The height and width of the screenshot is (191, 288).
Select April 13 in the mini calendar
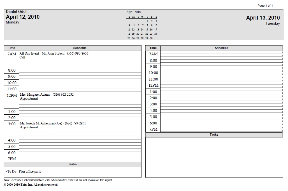point(138,29)
